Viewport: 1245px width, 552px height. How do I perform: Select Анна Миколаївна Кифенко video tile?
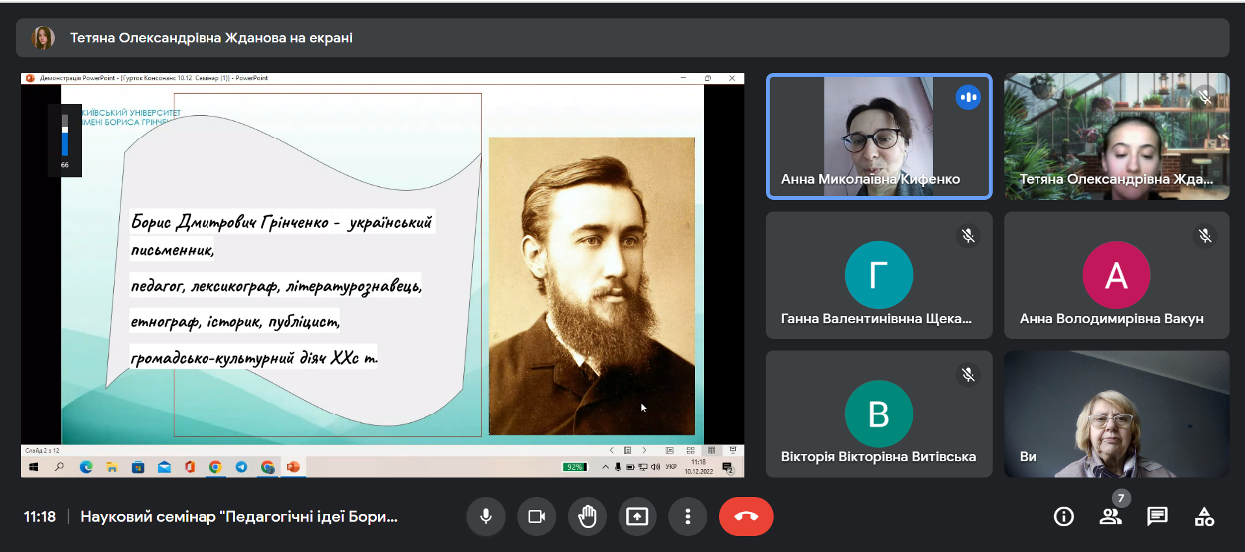878,137
